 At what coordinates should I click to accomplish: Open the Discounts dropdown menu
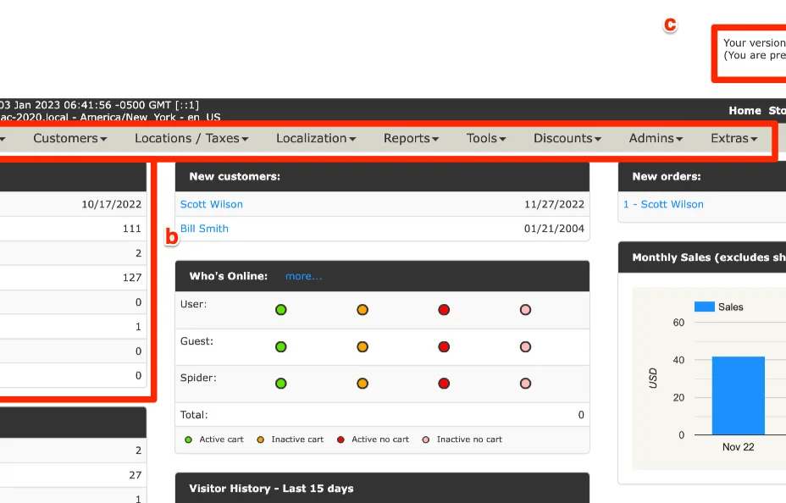567,138
